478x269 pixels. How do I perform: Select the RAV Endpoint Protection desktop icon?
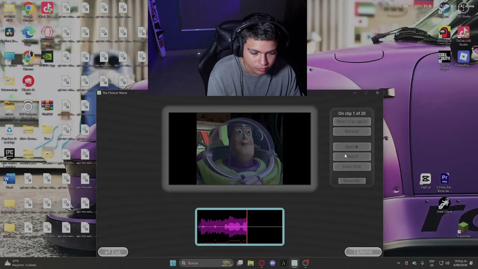click(28, 110)
